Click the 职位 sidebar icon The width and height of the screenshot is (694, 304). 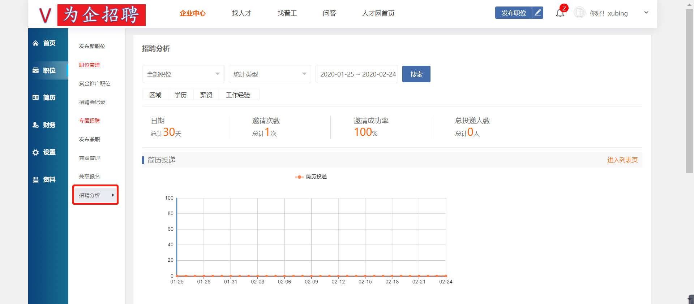point(35,70)
